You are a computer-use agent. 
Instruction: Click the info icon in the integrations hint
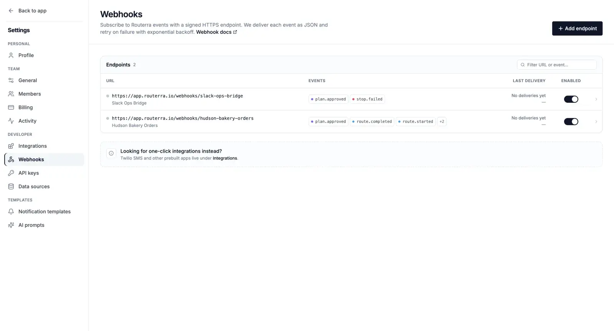111,153
